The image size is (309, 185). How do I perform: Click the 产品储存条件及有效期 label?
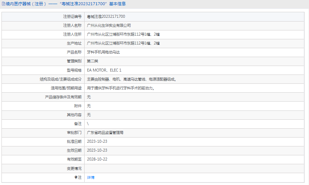coord(63,97)
